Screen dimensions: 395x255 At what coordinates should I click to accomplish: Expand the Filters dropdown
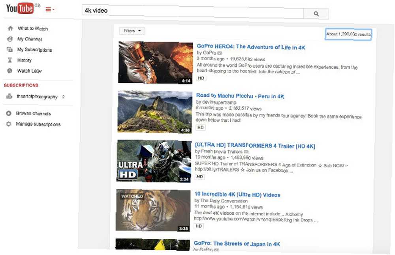pos(132,31)
